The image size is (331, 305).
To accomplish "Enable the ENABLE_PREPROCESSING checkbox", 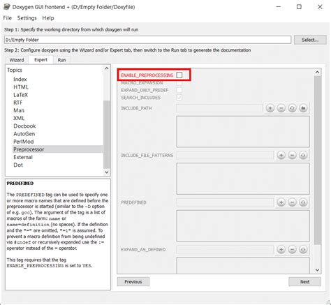I will [x=179, y=75].
